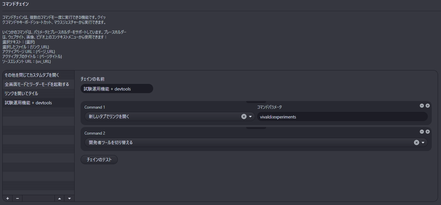Screen dimensions: 441x205
Task: Remove selected chain with minus icon
Action: [17, 198]
